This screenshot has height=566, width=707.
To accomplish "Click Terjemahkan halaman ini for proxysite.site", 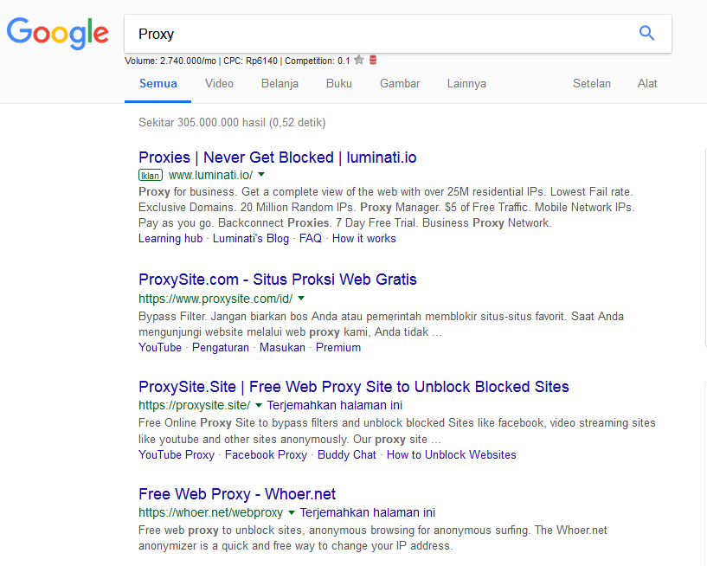I will 335,405.
